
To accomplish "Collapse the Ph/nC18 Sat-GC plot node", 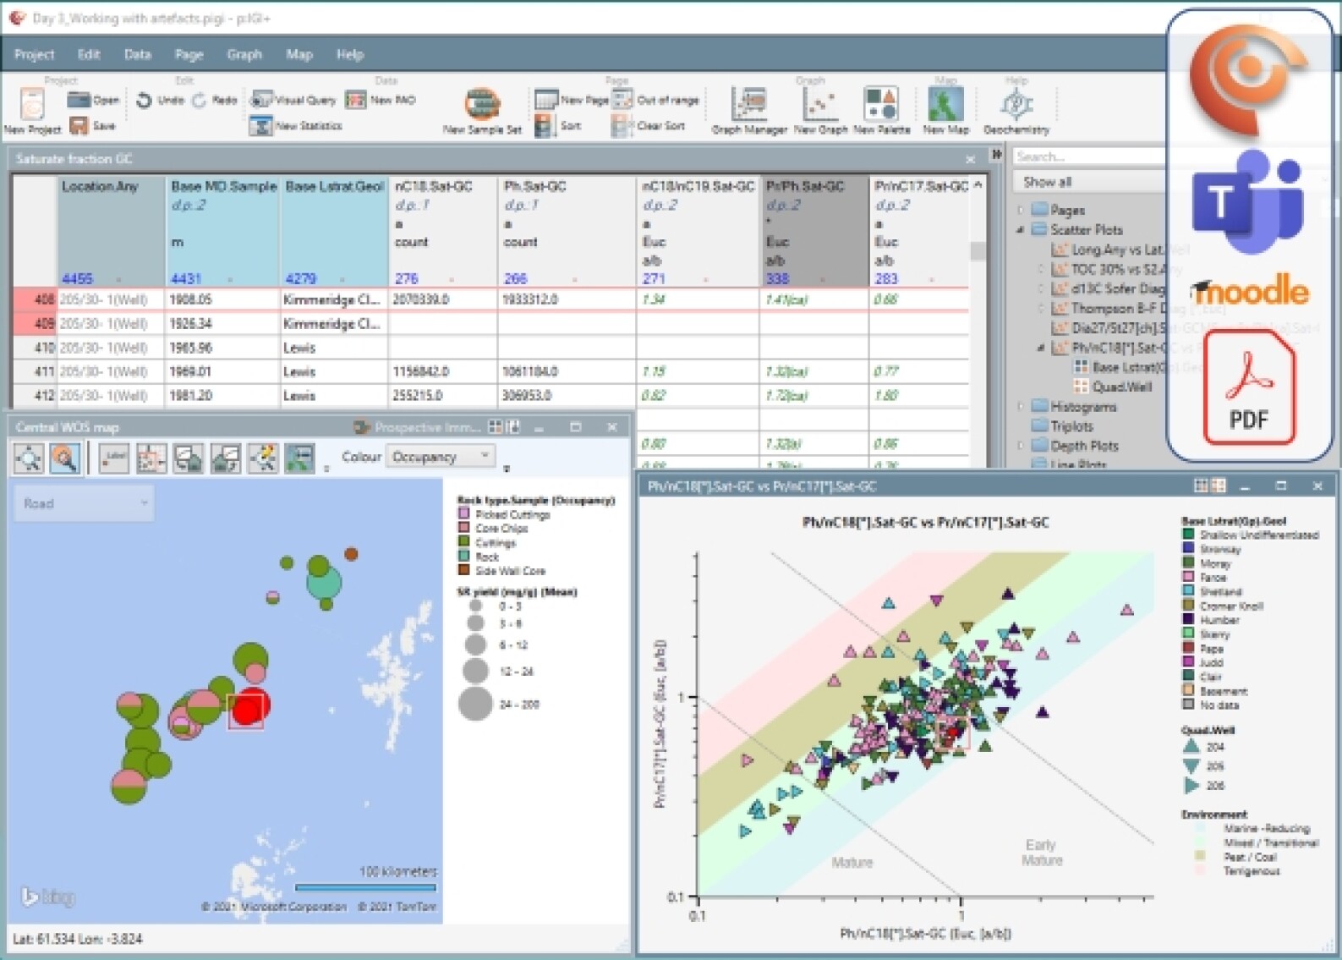I will 1041,348.
